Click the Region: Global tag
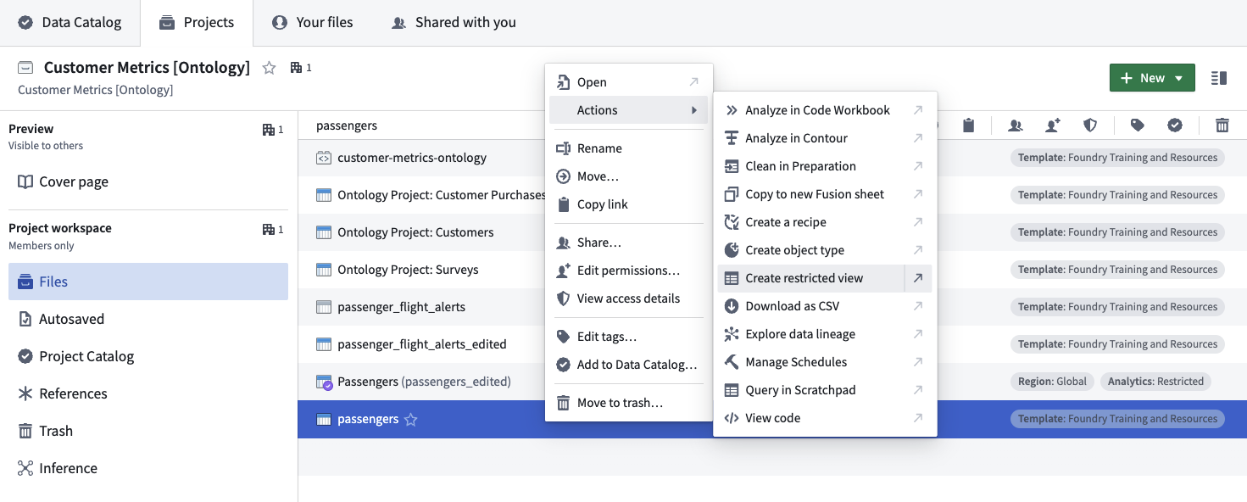1247x502 pixels. click(x=1052, y=382)
